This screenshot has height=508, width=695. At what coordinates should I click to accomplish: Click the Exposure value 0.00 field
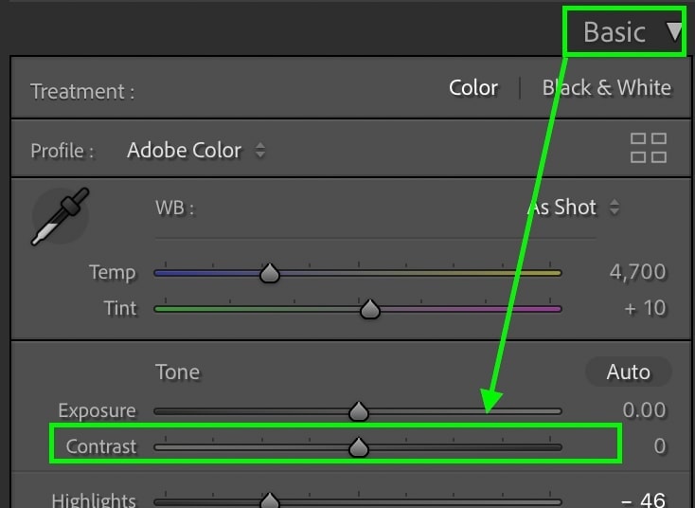[x=644, y=409]
